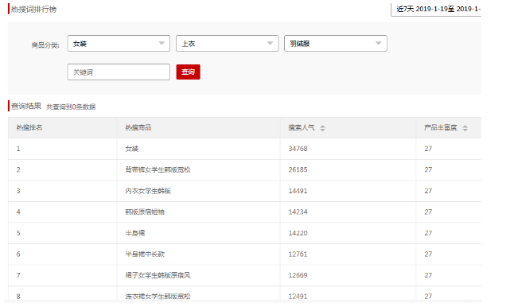Click the red 查询 search button
The width and height of the screenshot is (510, 307).
188,72
